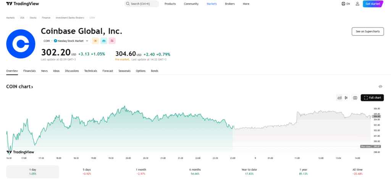
Task: Select the 1 month range
Action: (141, 171)
